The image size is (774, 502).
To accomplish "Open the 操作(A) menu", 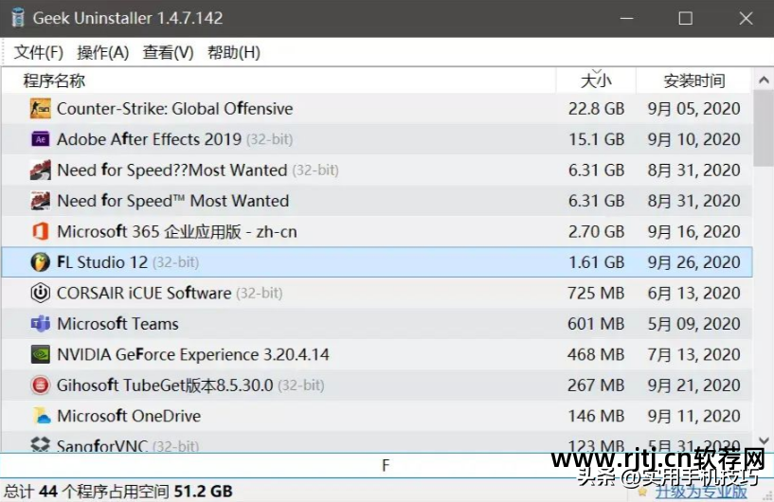I will tap(102, 52).
